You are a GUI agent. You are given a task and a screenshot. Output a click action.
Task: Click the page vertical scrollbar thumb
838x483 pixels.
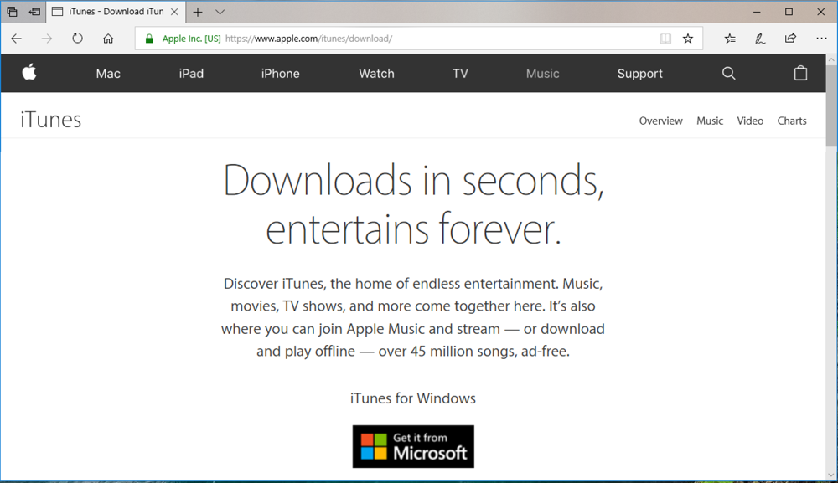[x=830, y=105]
